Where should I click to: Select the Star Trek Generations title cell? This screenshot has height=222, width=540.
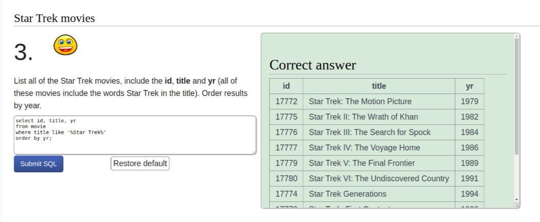coord(347,194)
